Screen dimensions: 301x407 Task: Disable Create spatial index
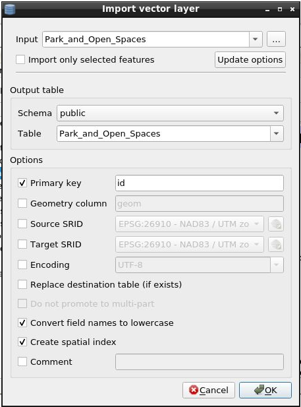tap(22, 342)
